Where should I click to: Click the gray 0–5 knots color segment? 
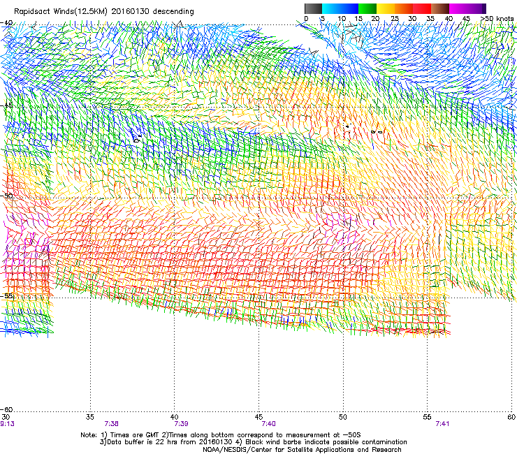pos(313,8)
